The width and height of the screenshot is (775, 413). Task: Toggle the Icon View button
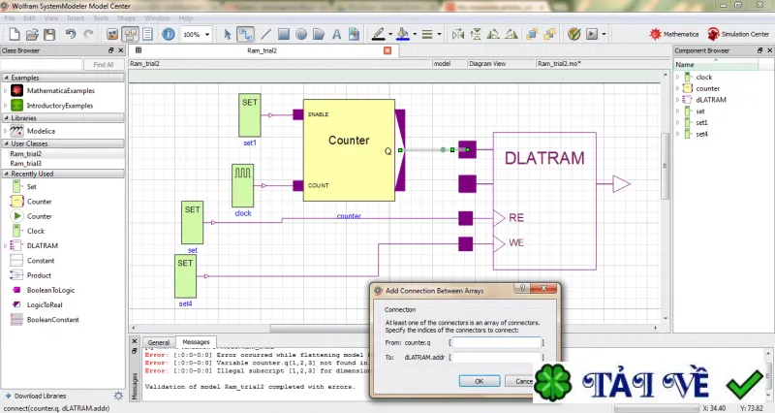pos(112,34)
